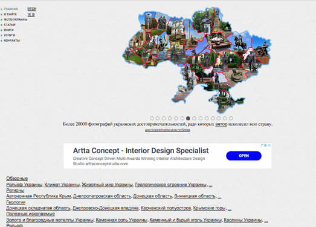The width and height of the screenshot is (316, 227).
Task: Select the last slideshow dot indicator
Action: pyautogui.click(x=231, y=119)
